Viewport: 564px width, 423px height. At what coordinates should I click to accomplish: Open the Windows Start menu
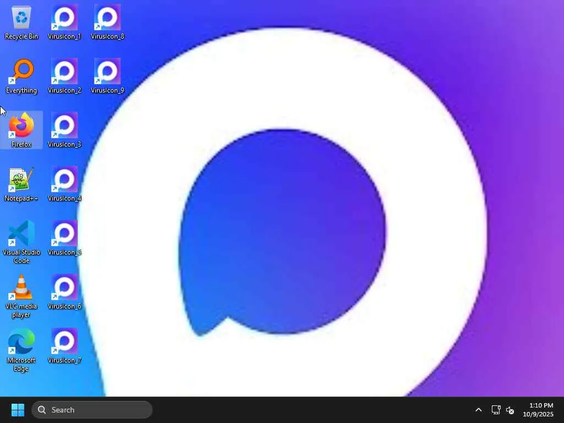point(18,410)
